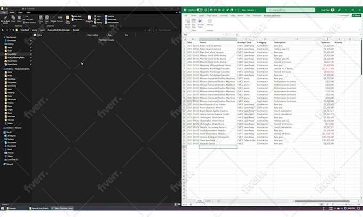This screenshot has height=217, width=363.
Task: Click the Generate Report icon in Excel ribbon
Action: 201,23
